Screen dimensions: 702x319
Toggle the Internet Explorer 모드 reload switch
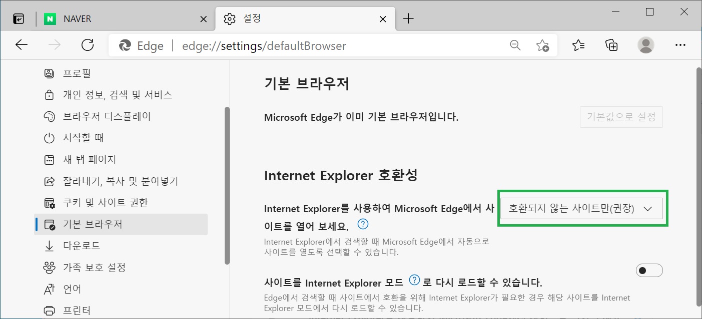(649, 271)
